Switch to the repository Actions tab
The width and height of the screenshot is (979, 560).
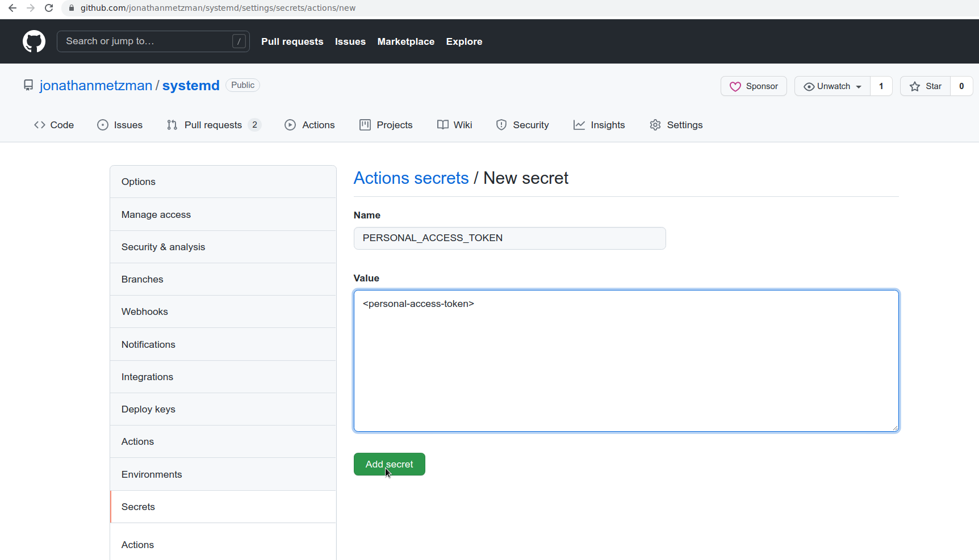(x=309, y=125)
